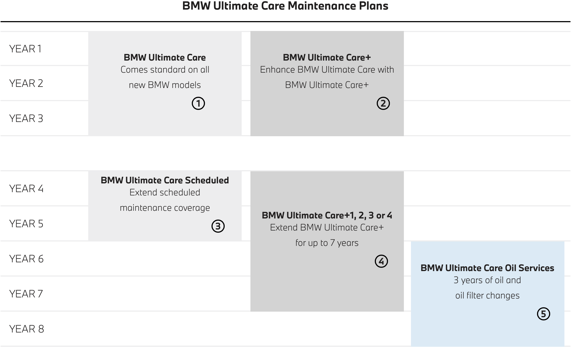Click 'Comes standard on all' description text
The height and width of the screenshot is (347, 571).
[165, 70]
